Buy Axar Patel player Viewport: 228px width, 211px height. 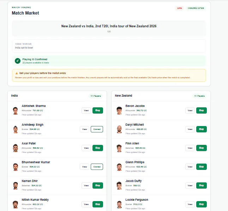(x=98, y=148)
